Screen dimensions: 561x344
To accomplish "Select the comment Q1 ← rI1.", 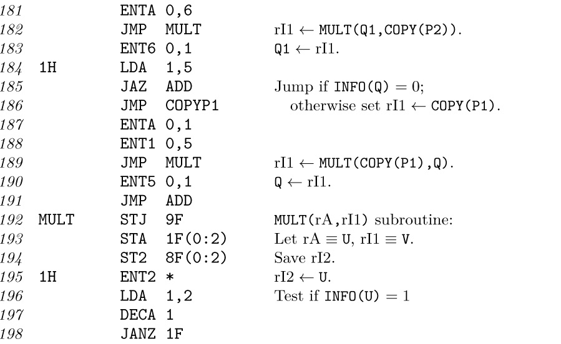I will (x=306, y=49).
